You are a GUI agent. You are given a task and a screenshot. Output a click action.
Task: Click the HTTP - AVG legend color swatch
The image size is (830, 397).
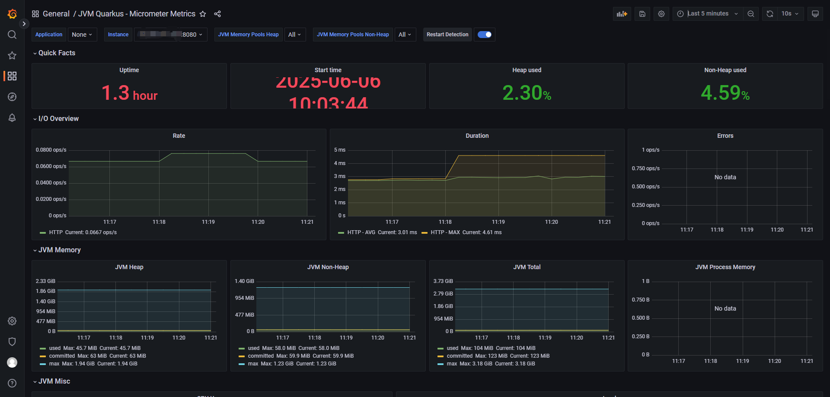pos(341,233)
